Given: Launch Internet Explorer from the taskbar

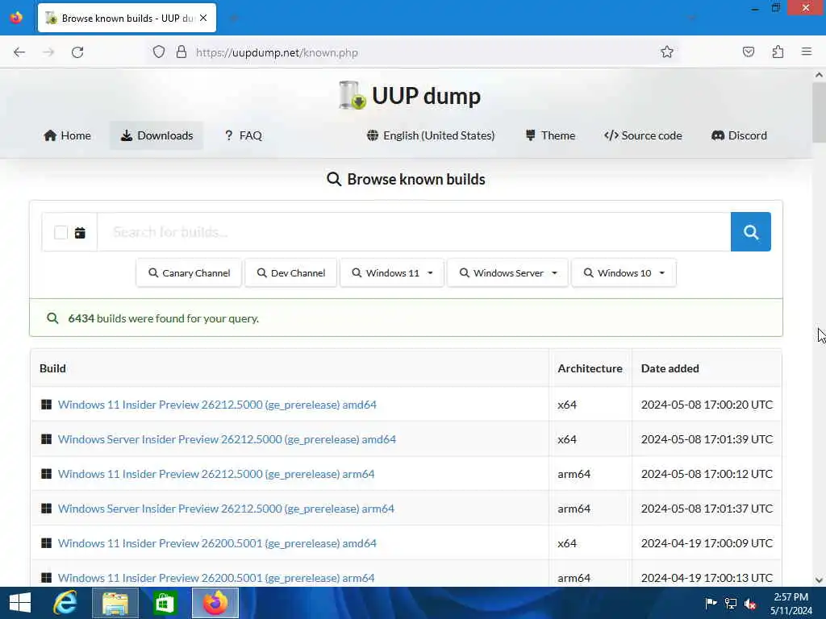Looking at the screenshot, I should 65,603.
